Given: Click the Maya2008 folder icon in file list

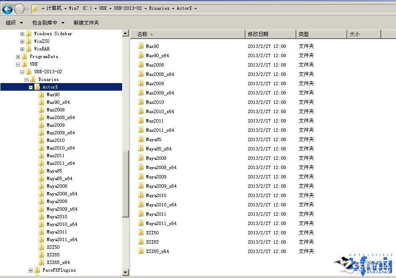Looking at the screenshot, I should pyautogui.click(x=141, y=158).
